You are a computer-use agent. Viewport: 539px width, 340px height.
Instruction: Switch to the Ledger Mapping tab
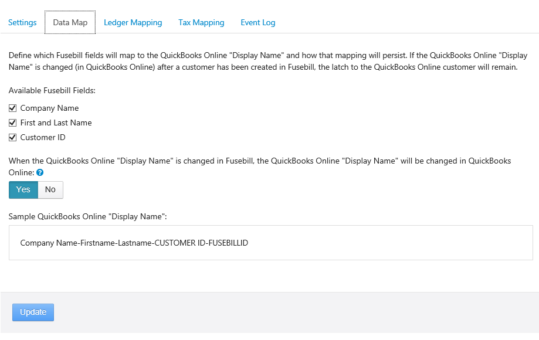[133, 23]
